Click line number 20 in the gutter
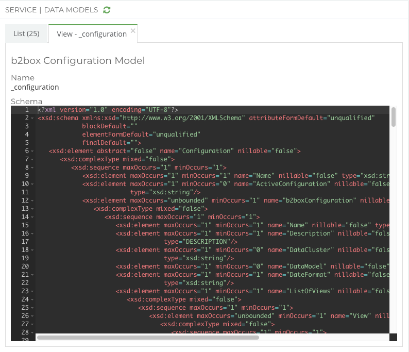409x352 pixels. click(x=25, y=266)
